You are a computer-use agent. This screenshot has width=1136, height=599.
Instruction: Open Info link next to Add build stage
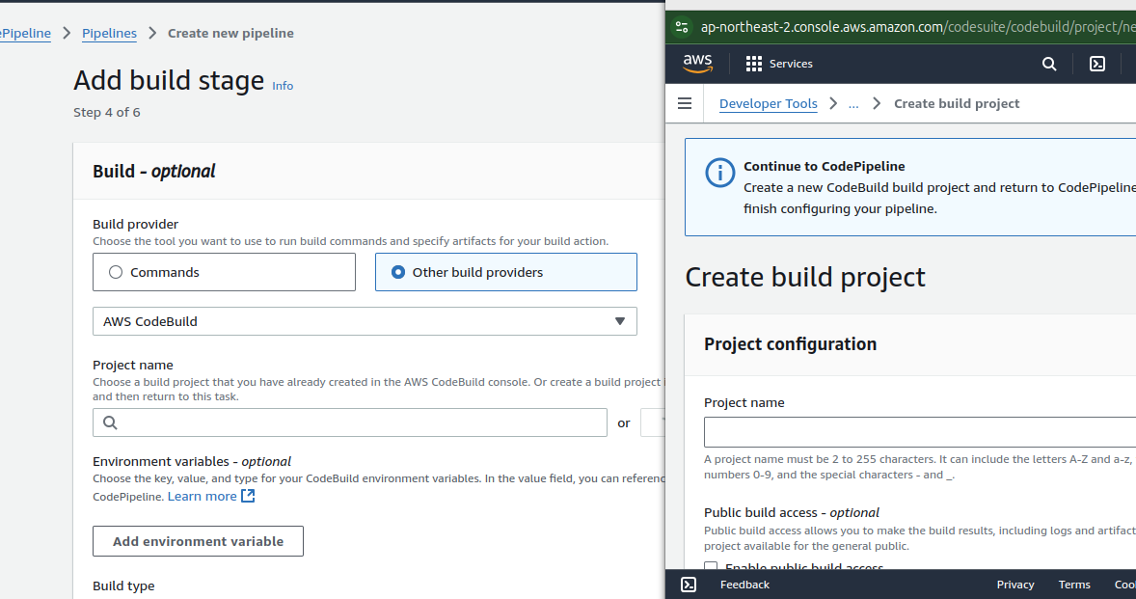[x=283, y=86]
